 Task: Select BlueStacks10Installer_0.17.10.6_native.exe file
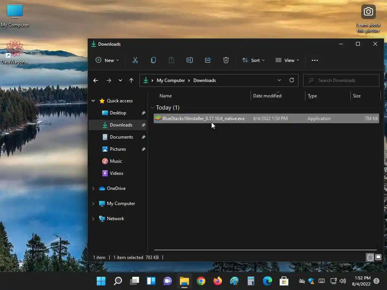[x=266, y=118]
